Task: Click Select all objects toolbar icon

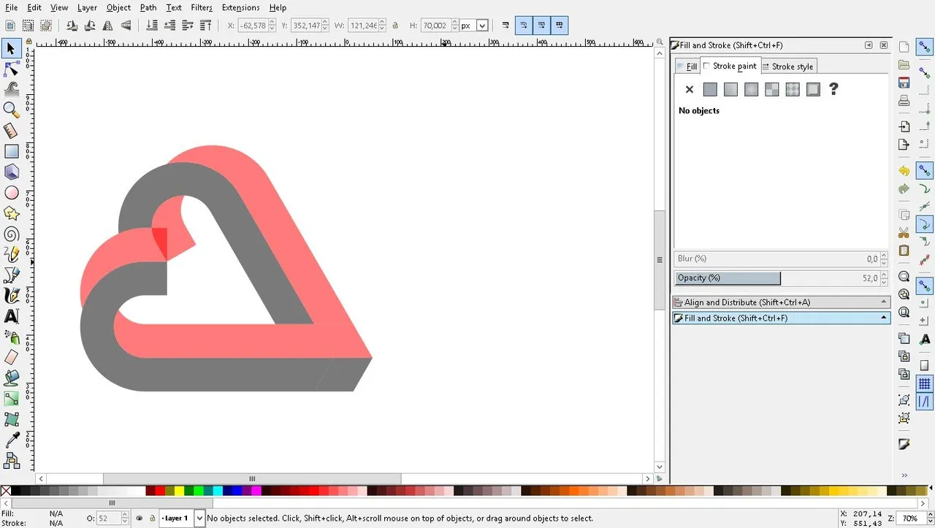Action: point(10,26)
